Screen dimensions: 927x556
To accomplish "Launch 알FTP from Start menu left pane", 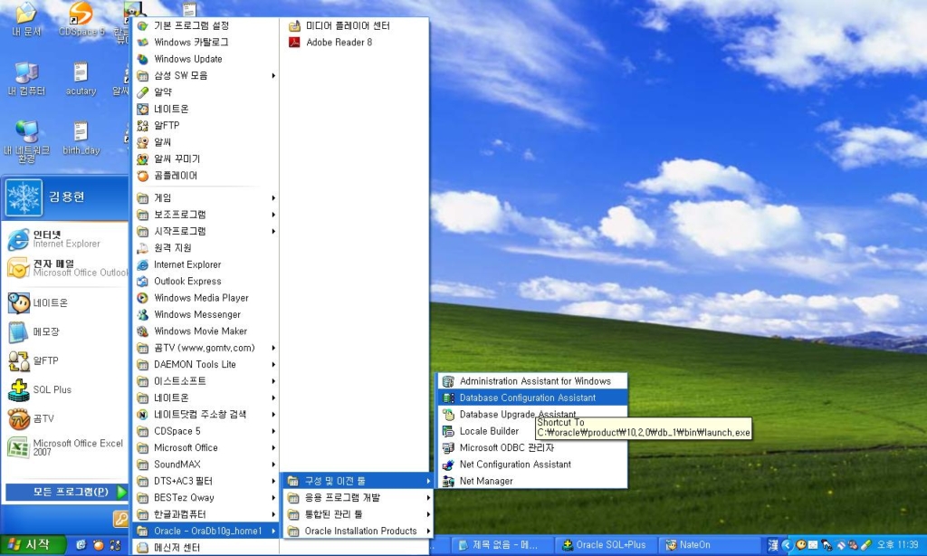I will pos(65,360).
